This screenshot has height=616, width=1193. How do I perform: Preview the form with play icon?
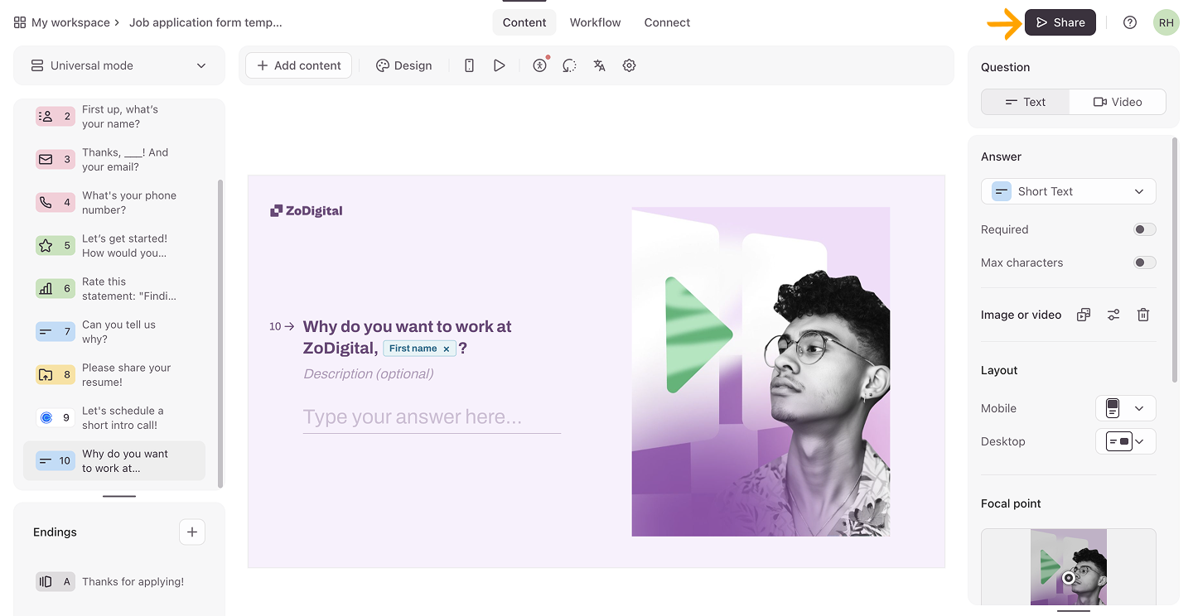(x=499, y=65)
